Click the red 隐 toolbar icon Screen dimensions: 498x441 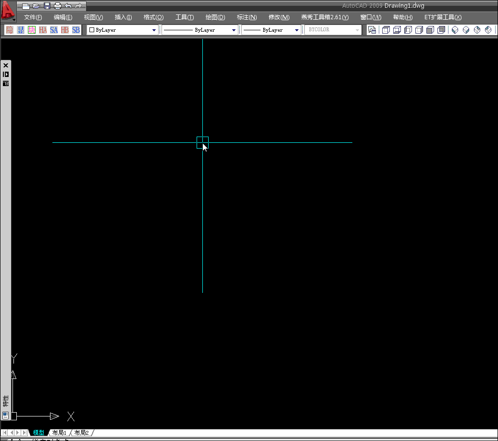(10, 30)
